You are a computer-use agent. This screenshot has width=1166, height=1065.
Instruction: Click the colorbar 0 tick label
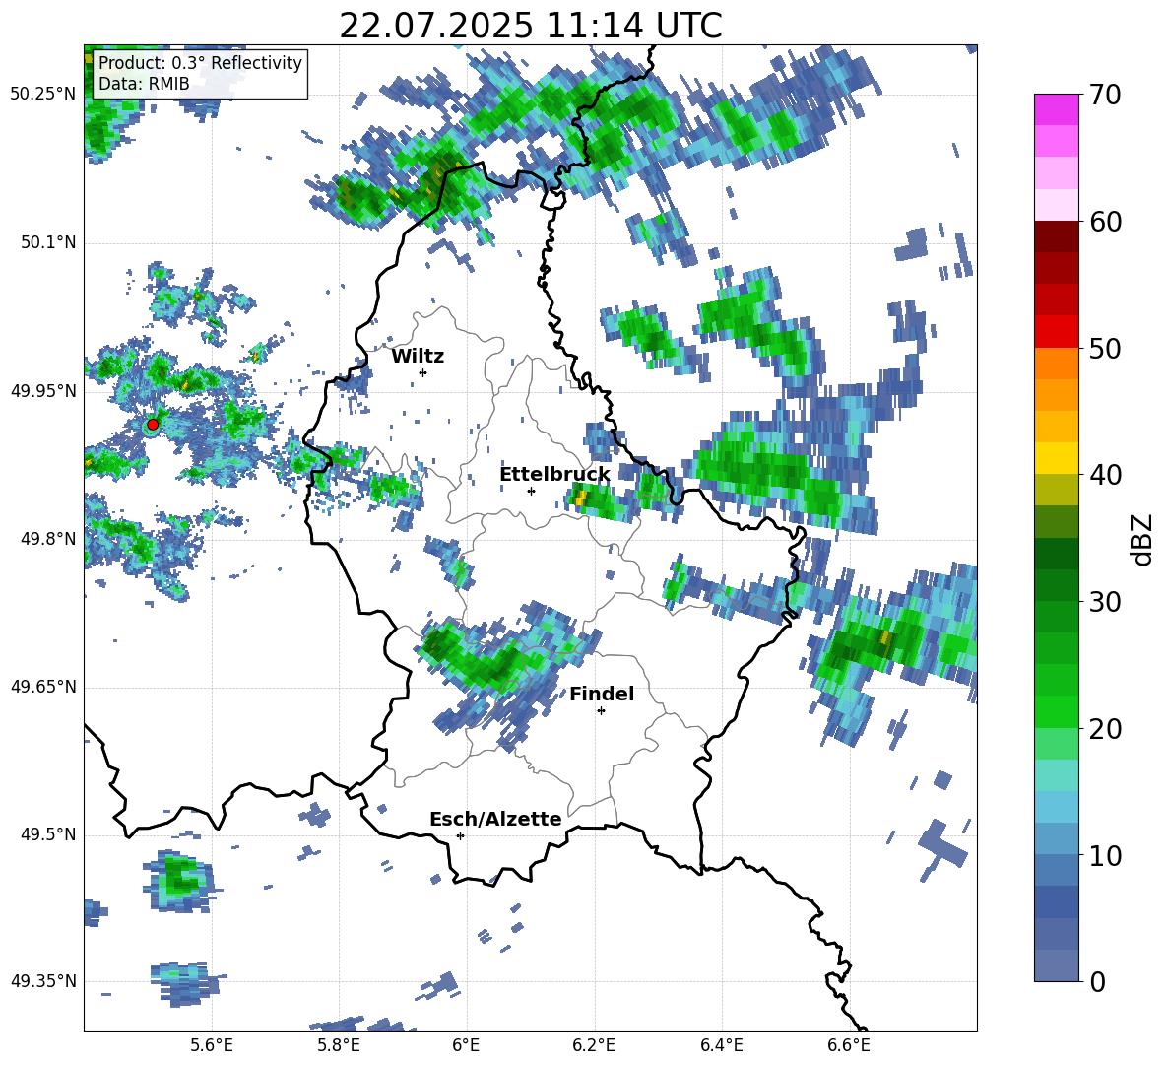1097,981
